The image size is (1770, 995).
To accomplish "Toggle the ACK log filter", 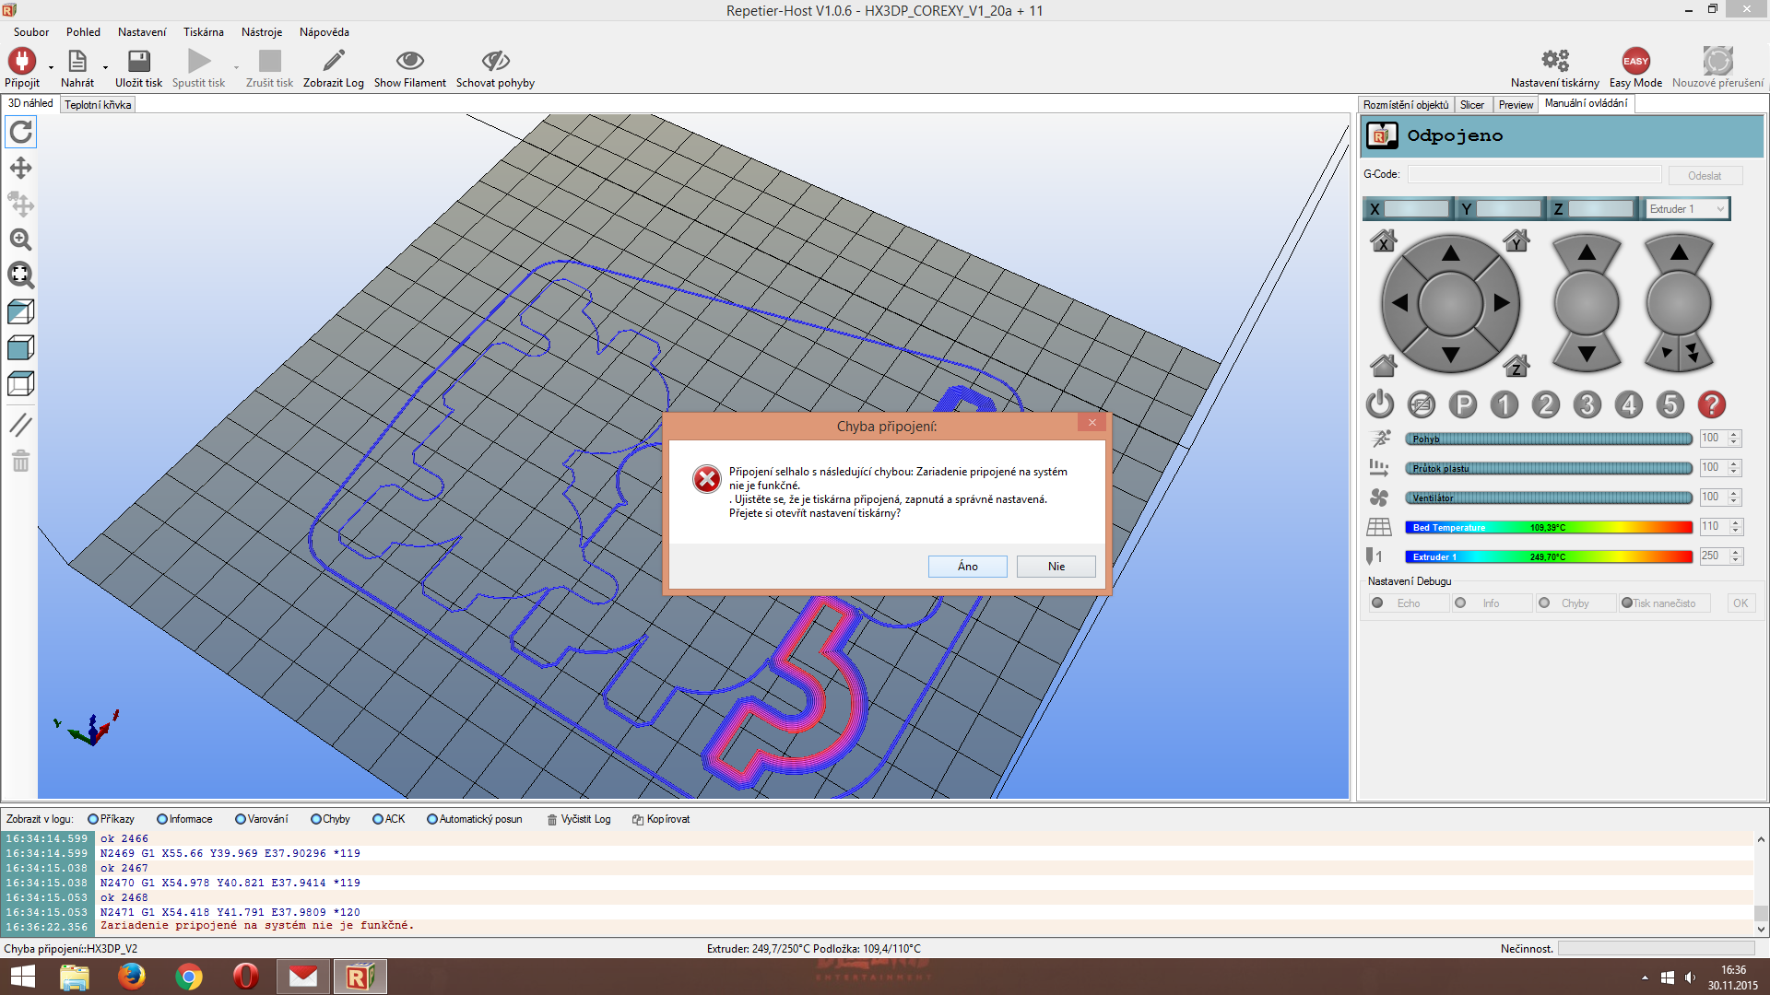I will point(378,819).
